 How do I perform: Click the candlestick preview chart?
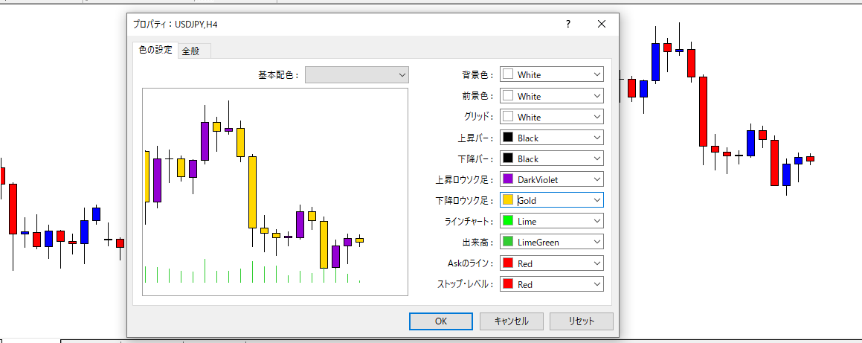(275, 192)
